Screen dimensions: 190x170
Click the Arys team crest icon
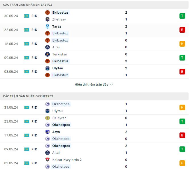point(48,132)
